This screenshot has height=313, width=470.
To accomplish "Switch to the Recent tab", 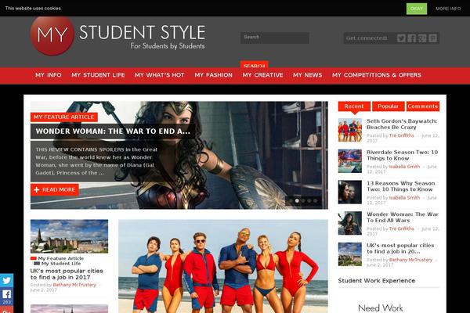I will point(354,106).
